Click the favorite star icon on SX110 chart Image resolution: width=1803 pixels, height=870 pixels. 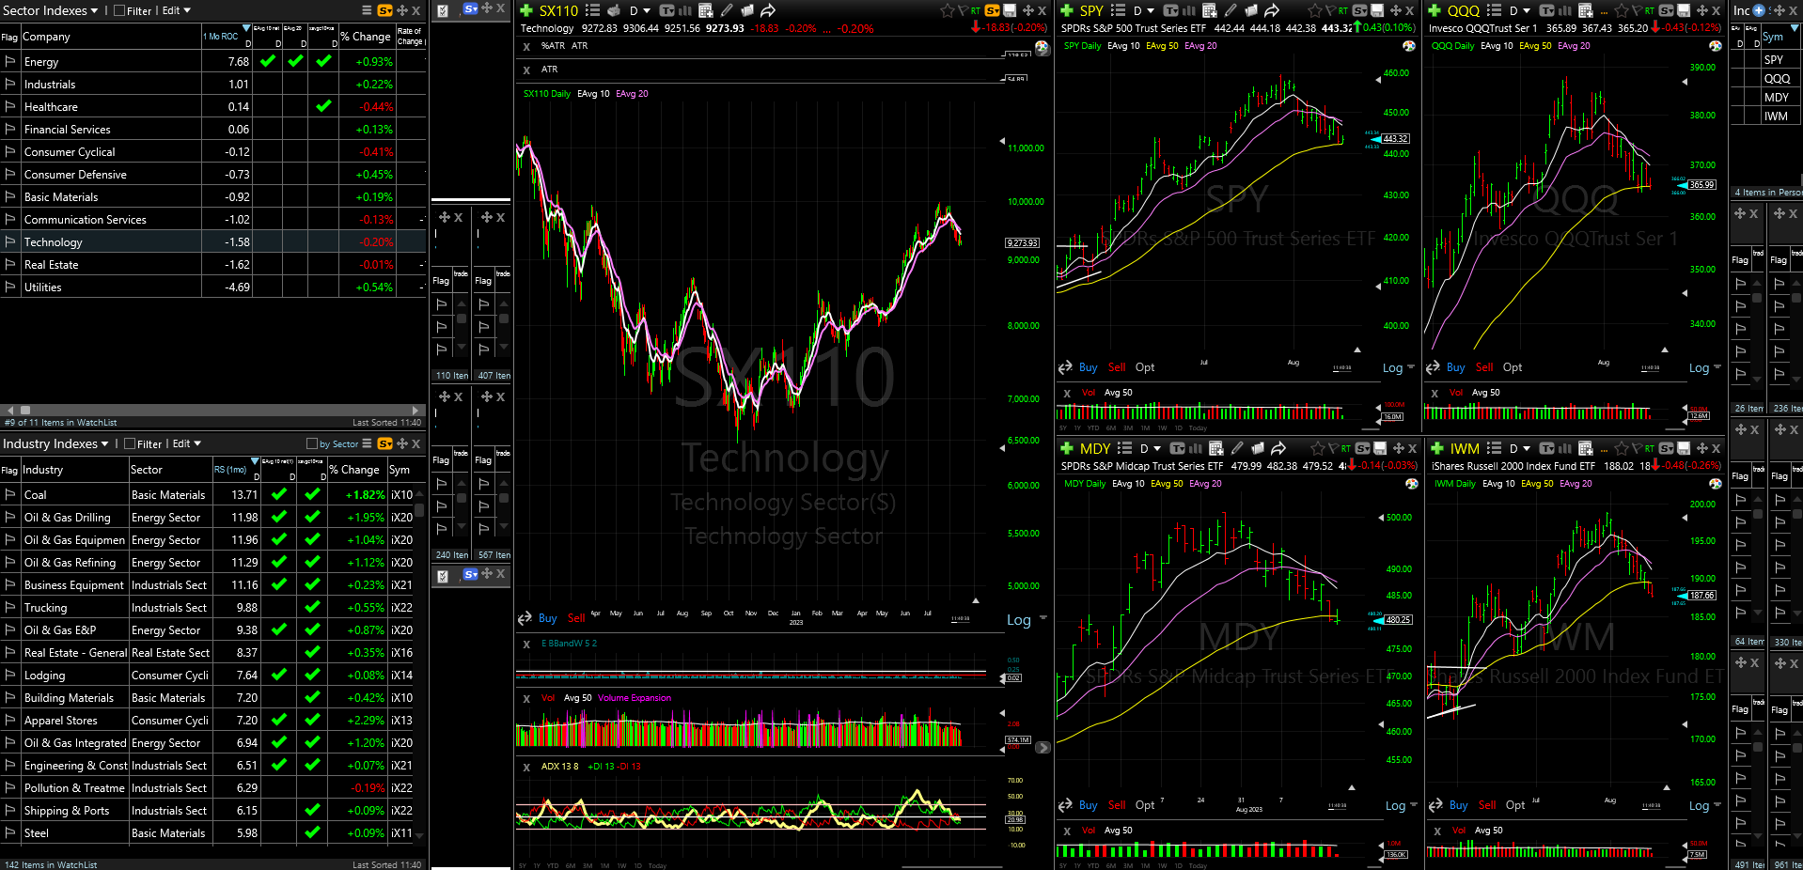click(947, 10)
